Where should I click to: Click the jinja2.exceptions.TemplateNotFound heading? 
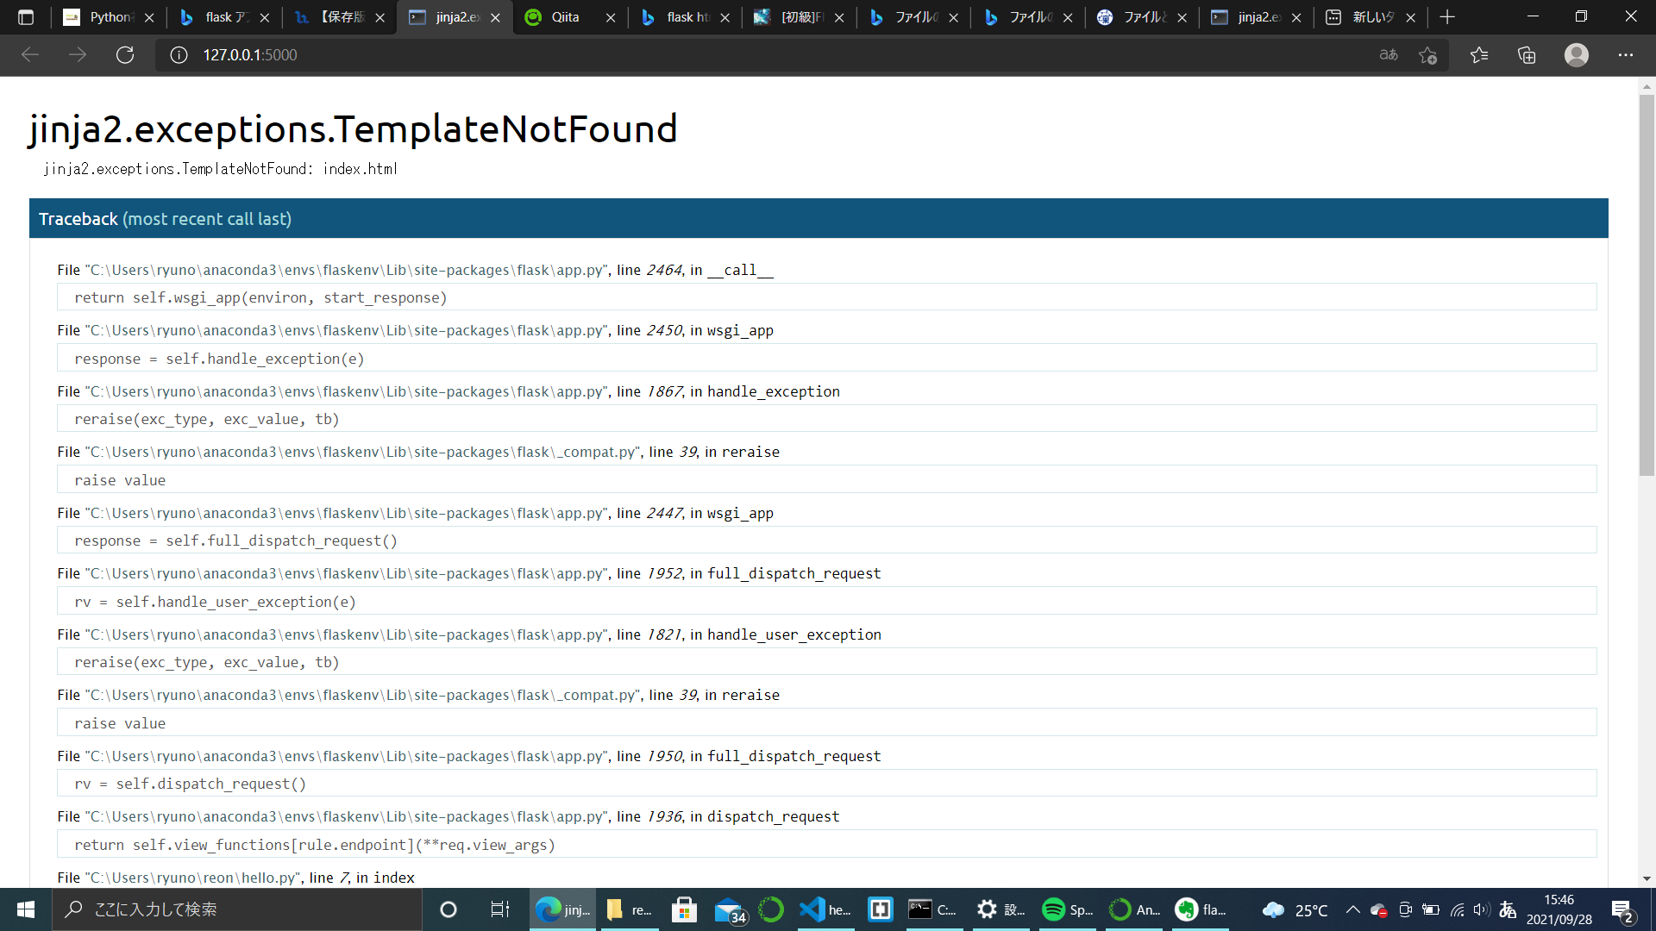click(x=353, y=129)
